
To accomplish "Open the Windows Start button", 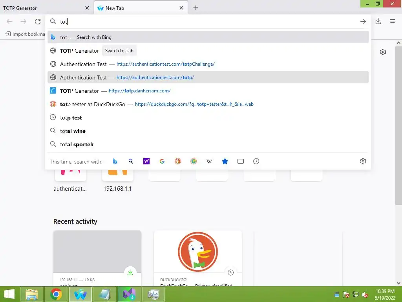I will pyautogui.click(x=9, y=294).
